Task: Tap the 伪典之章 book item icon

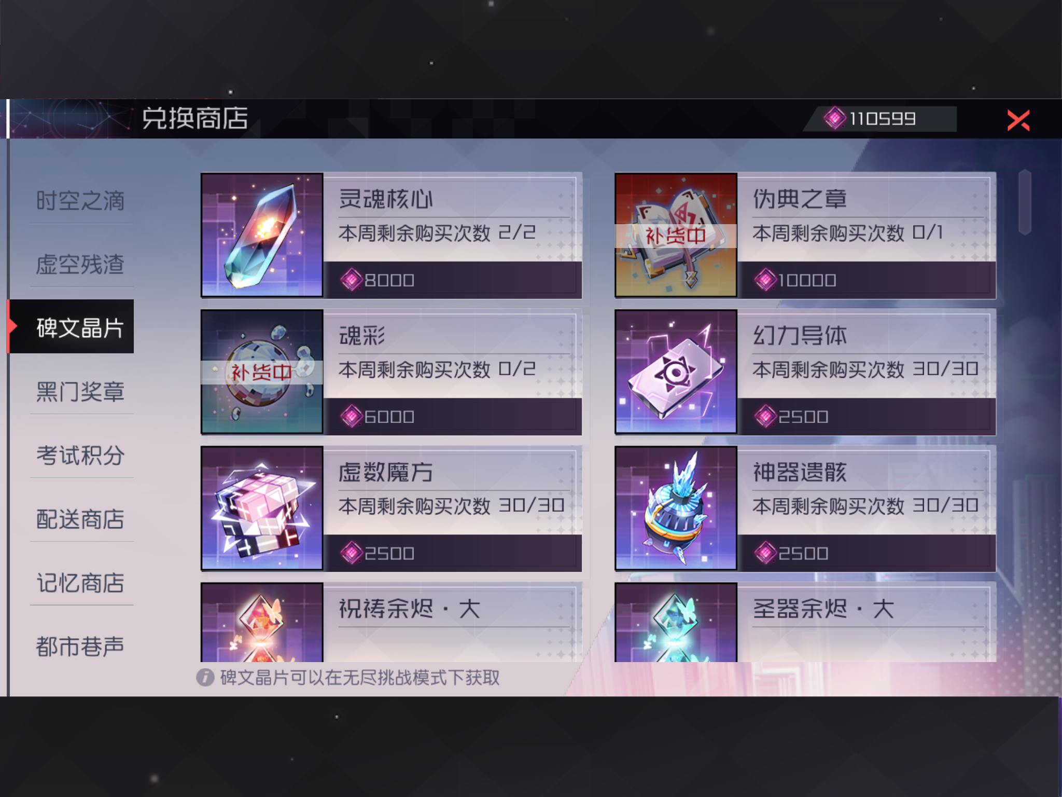Action: click(x=676, y=235)
